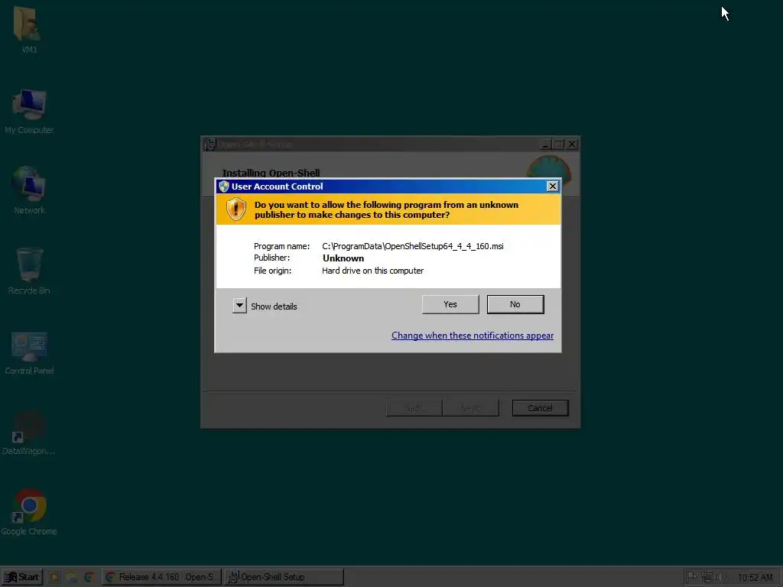Click Yes to allow the installer
This screenshot has width=783, height=587.
(450, 304)
